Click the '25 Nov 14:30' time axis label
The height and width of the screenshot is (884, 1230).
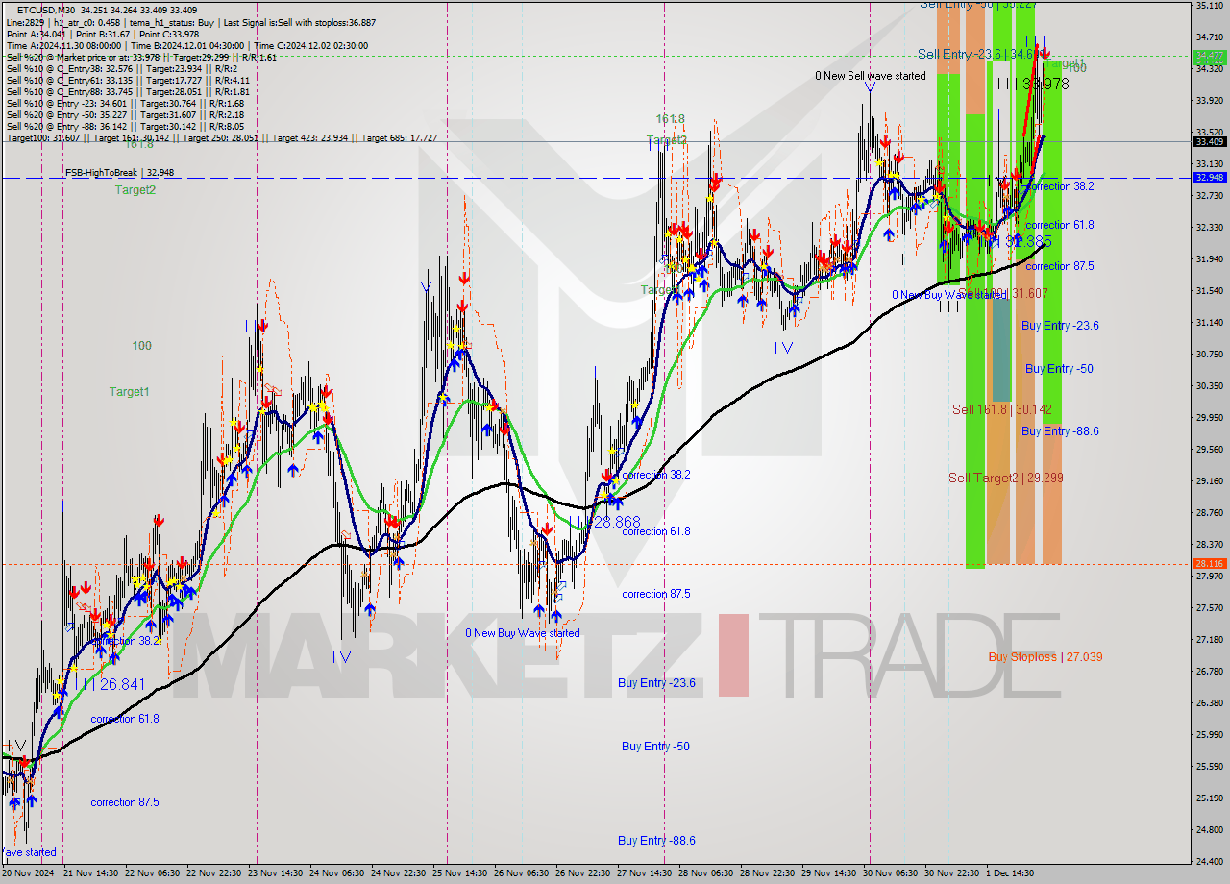tap(460, 873)
